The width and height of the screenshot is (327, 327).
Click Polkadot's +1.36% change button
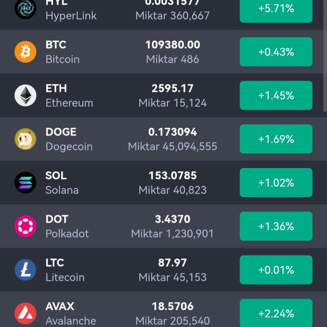276,226
